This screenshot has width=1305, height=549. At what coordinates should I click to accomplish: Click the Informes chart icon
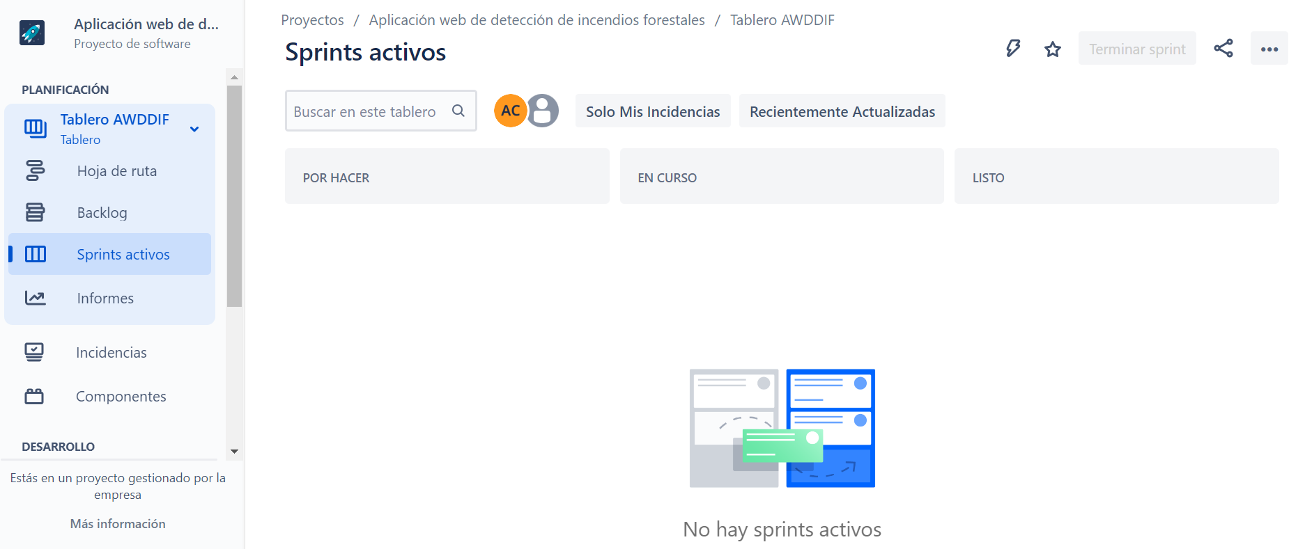(35, 298)
